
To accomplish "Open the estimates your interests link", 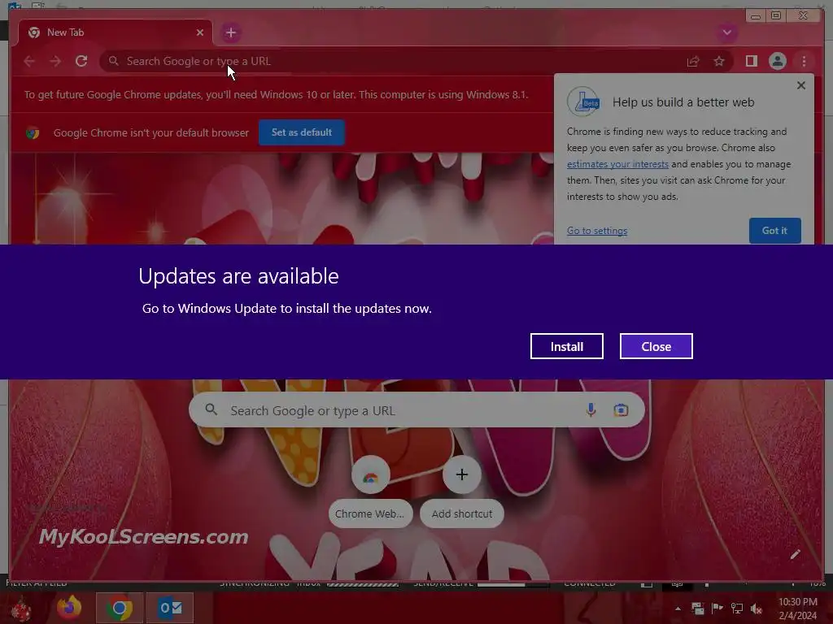I will [617, 164].
